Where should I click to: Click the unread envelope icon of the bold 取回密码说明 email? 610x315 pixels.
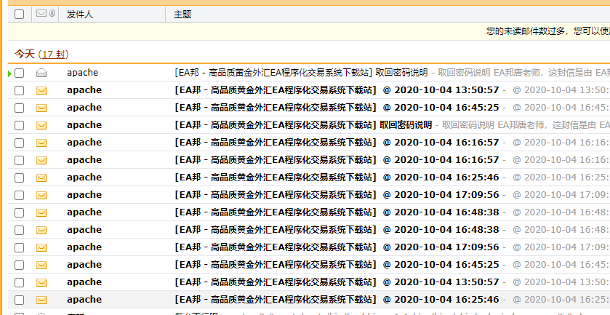[x=41, y=125]
